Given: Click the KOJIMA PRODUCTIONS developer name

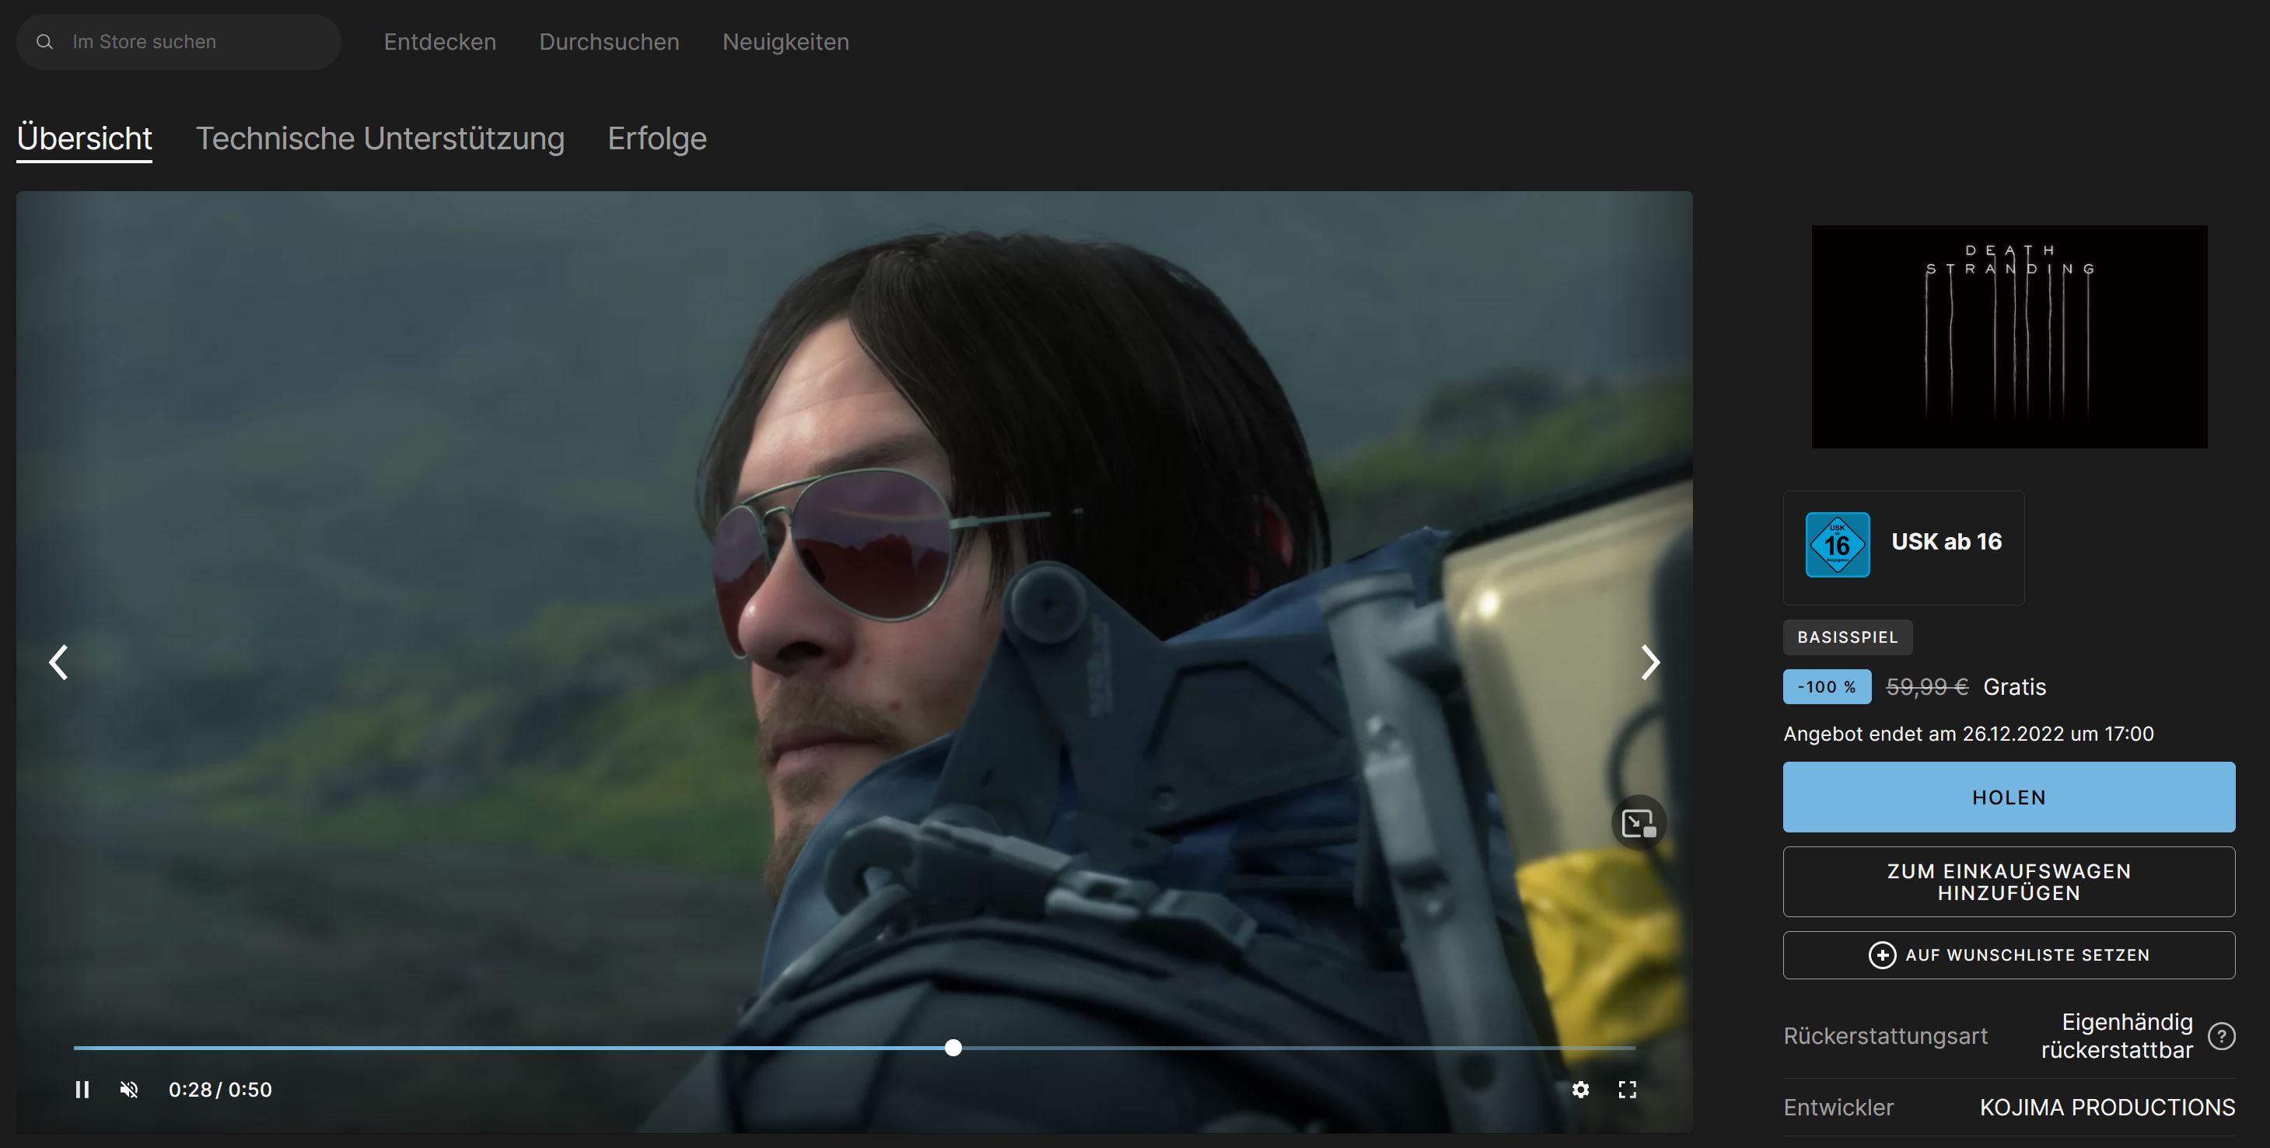Looking at the screenshot, I should pos(2107,1108).
